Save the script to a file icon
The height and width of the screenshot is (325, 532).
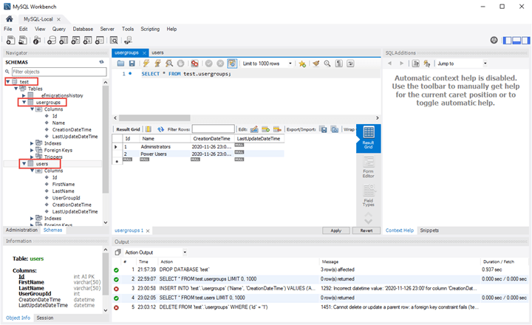click(132, 64)
